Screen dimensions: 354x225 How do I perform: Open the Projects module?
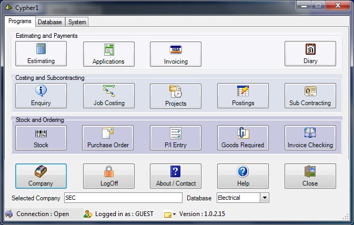[x=175, y=96]
